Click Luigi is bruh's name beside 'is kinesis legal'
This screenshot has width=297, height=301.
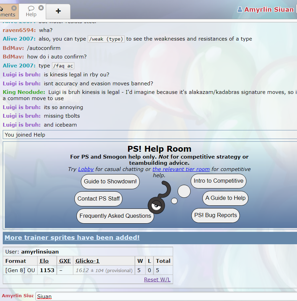pos(22,75)
